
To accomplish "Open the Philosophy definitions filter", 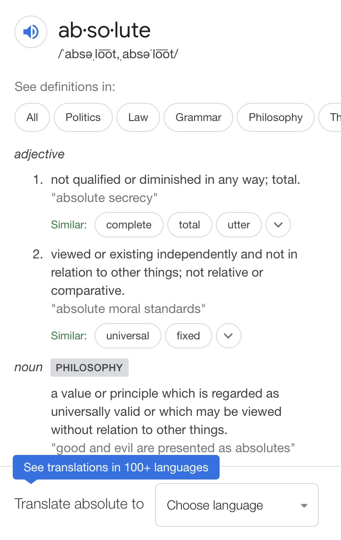I will click(276, 117).
